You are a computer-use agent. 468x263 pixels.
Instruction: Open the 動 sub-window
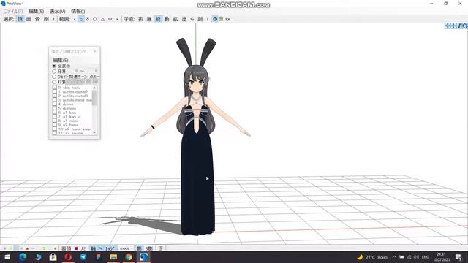(167, 19)
